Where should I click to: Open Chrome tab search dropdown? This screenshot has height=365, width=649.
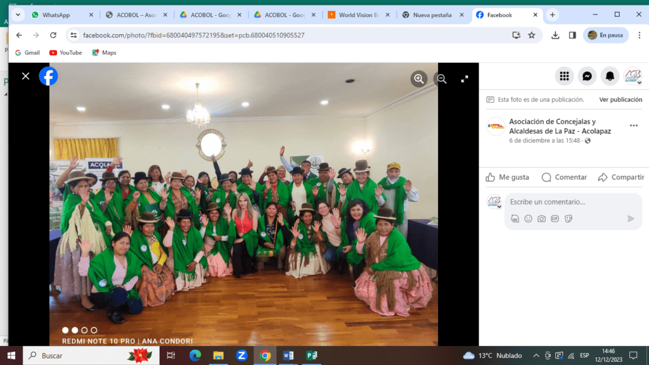pyautogui.click(x=16, y=15)
